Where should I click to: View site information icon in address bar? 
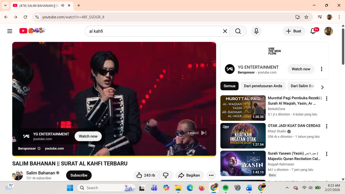click(37, 17)
